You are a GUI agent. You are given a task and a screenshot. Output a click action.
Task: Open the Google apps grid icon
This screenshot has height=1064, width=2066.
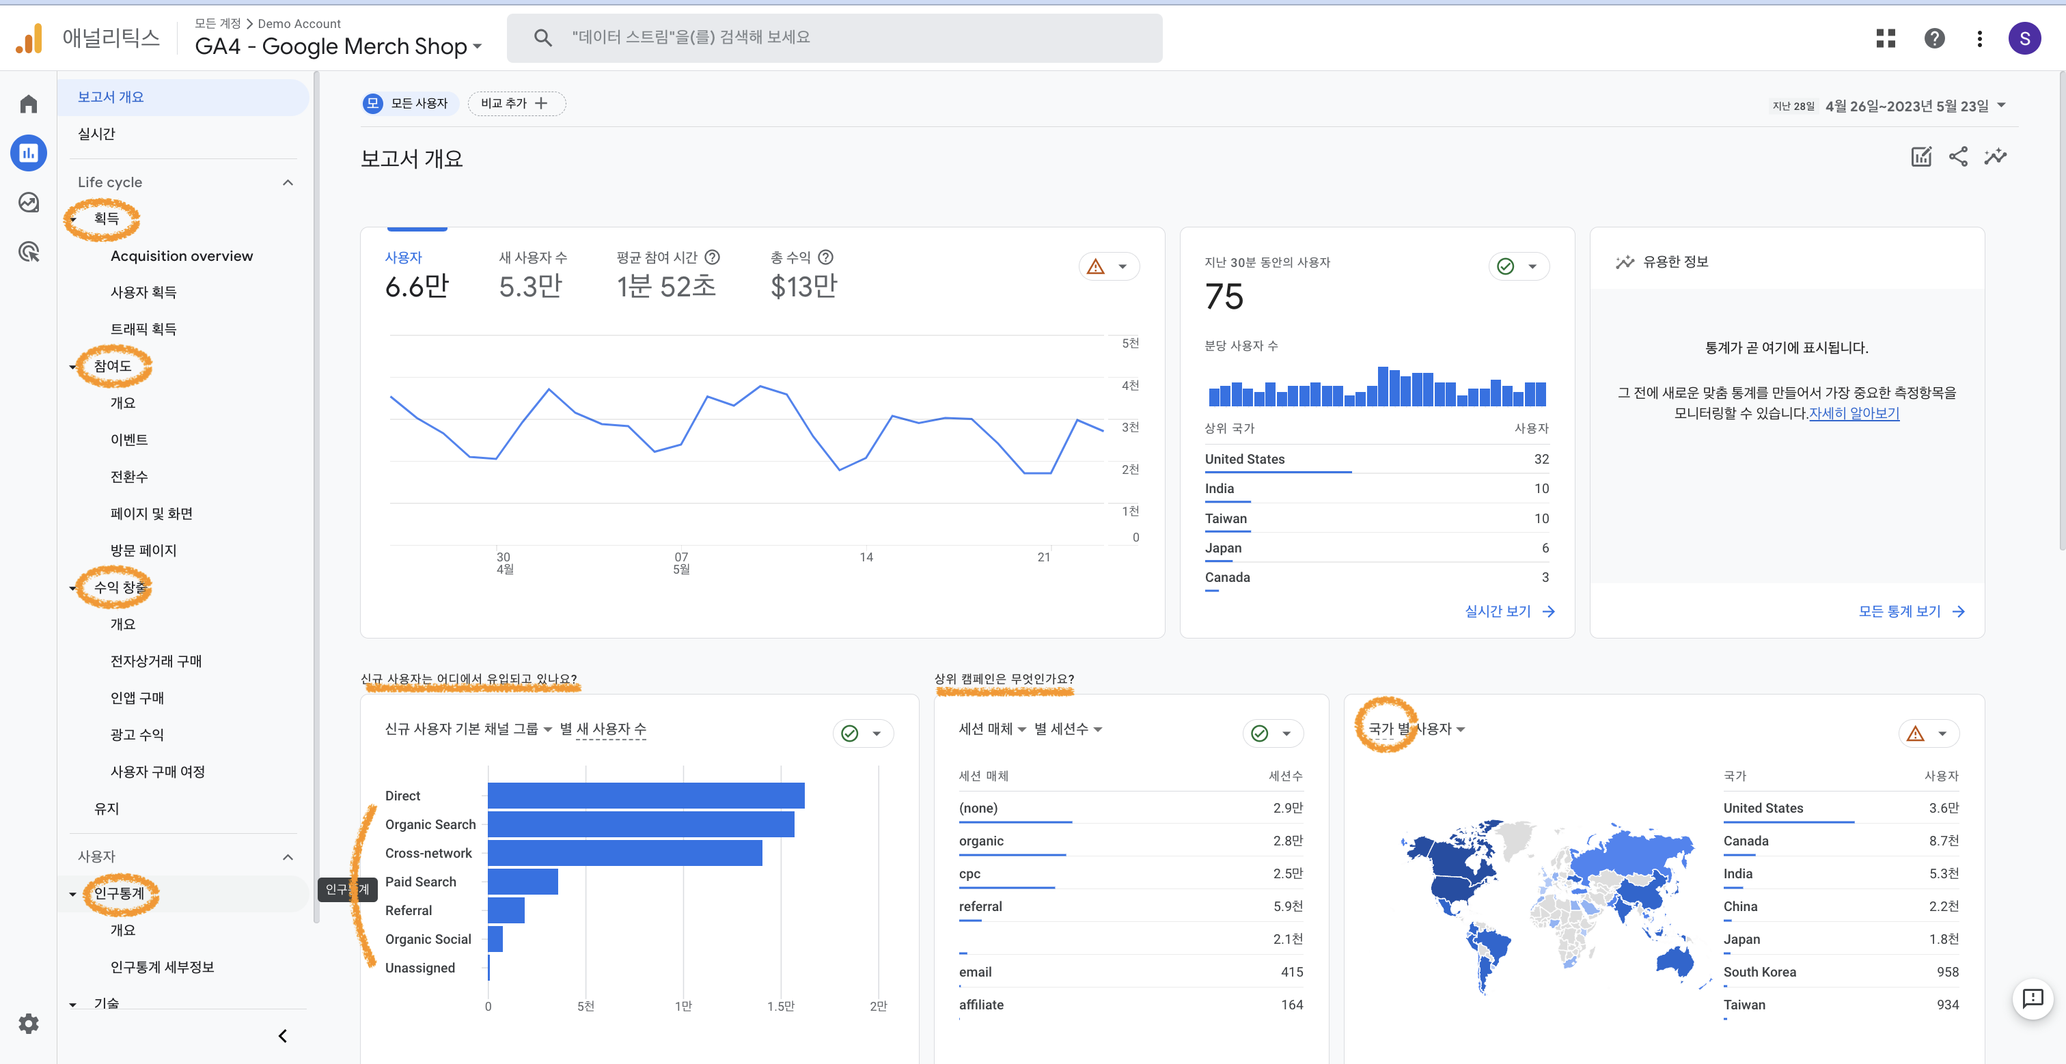click(1886, 38)
